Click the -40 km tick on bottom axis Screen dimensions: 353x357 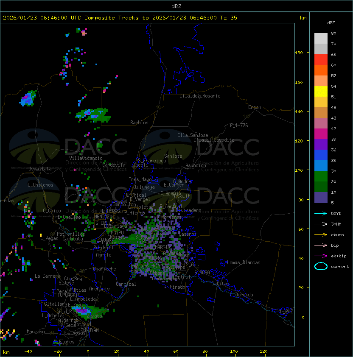pos(28,351)
